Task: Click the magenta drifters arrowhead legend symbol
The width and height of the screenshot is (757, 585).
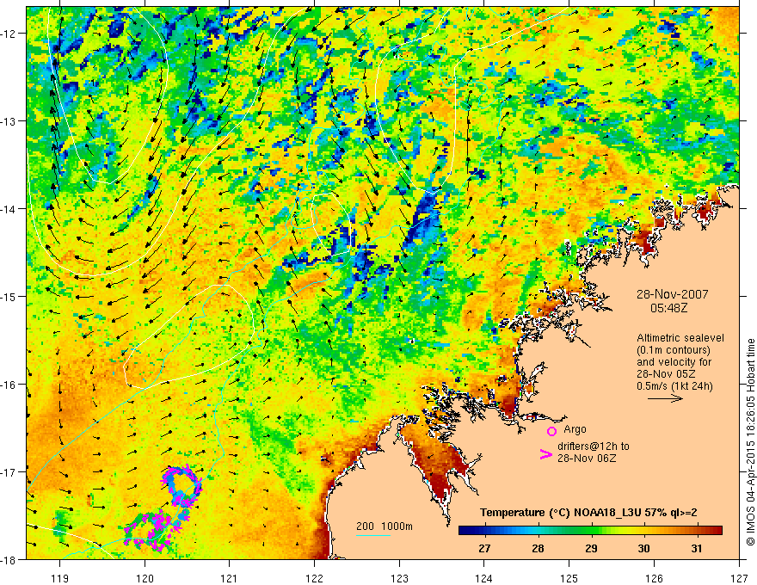Action: point(545,454)
